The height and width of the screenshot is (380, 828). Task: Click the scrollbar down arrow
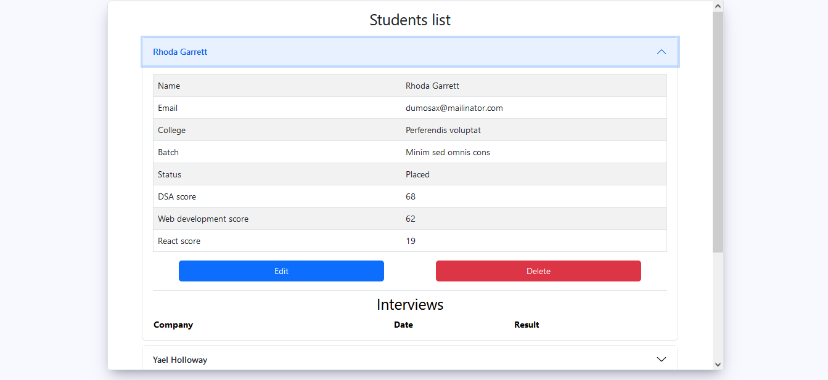coord(718,365)
